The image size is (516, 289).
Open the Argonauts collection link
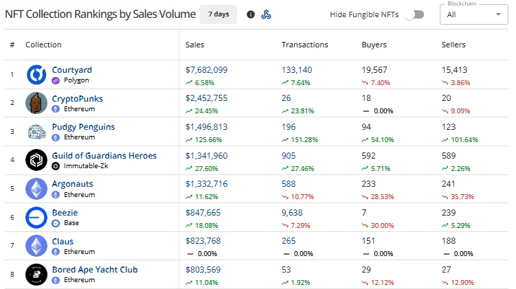pyautogui.click(x=72, y=184)
